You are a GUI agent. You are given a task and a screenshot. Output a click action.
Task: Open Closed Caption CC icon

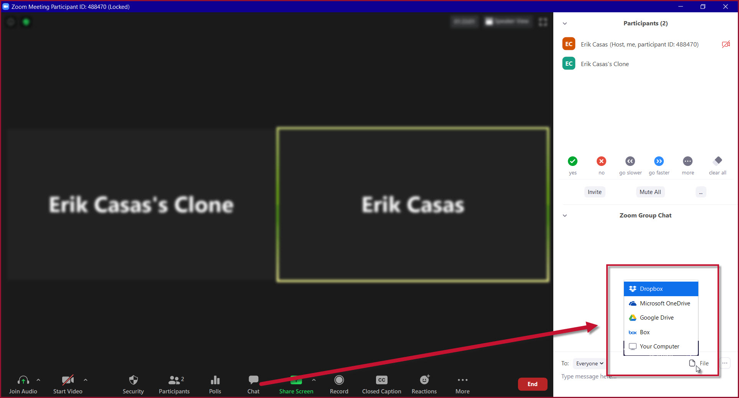coord(381,380)
